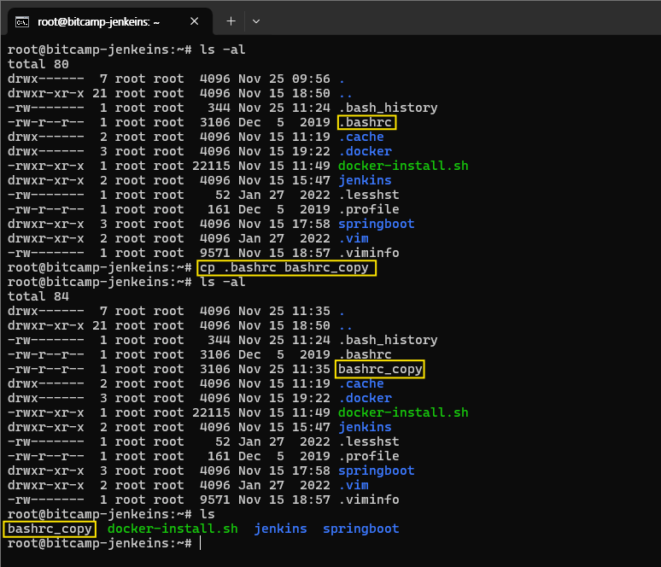The height and width of the screenshot is (567, 661).
Task: Click docker-install.sh in the final ls output
Action: coord(173,529)
